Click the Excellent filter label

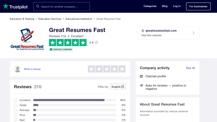(25, 100)
